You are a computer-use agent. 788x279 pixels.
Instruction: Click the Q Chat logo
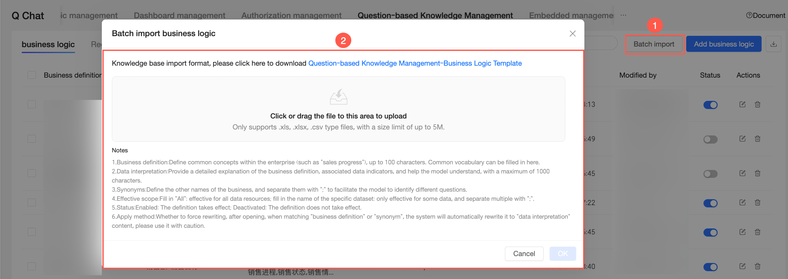point(28,16)
